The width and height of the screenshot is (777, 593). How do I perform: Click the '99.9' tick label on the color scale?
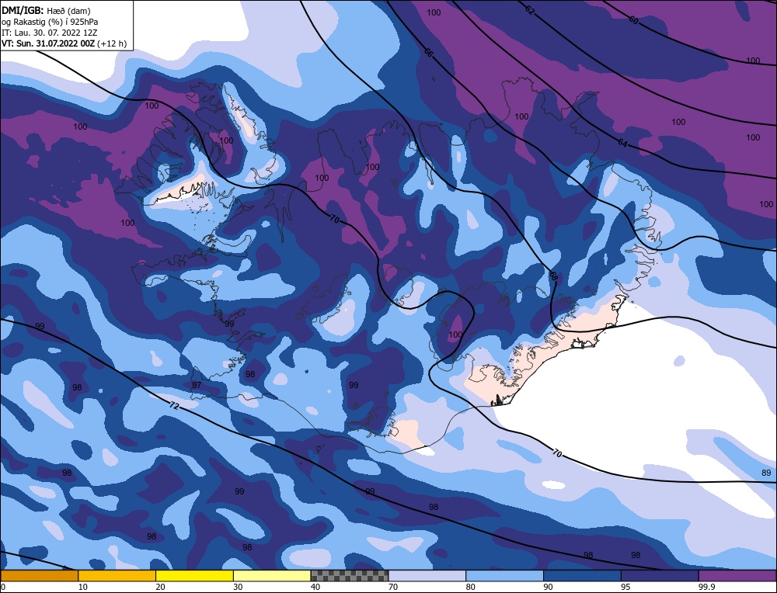[x=706, y=587]
